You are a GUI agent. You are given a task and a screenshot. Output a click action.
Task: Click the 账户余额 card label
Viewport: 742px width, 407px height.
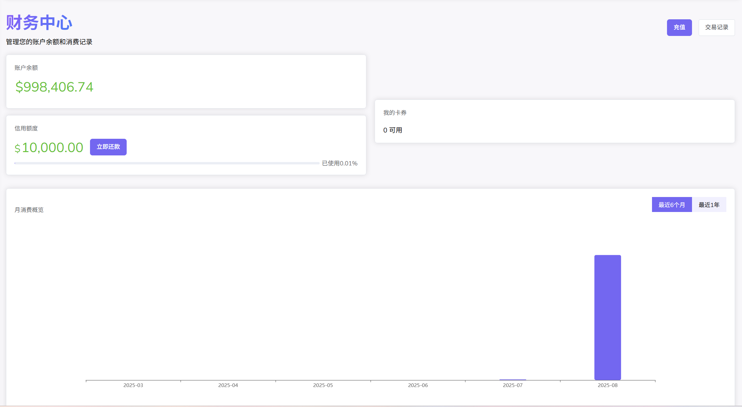[x=26, y=68]
